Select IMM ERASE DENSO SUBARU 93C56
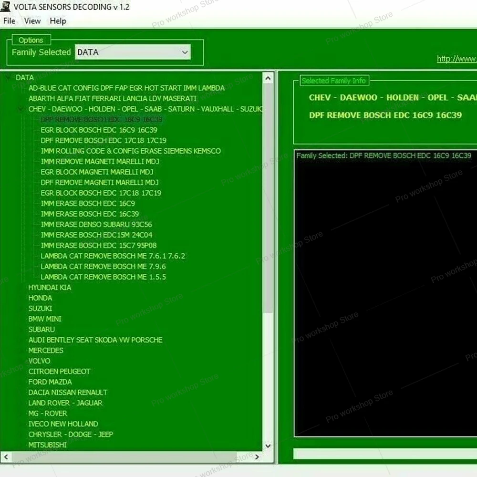477x477 pixels. point(96,225)
